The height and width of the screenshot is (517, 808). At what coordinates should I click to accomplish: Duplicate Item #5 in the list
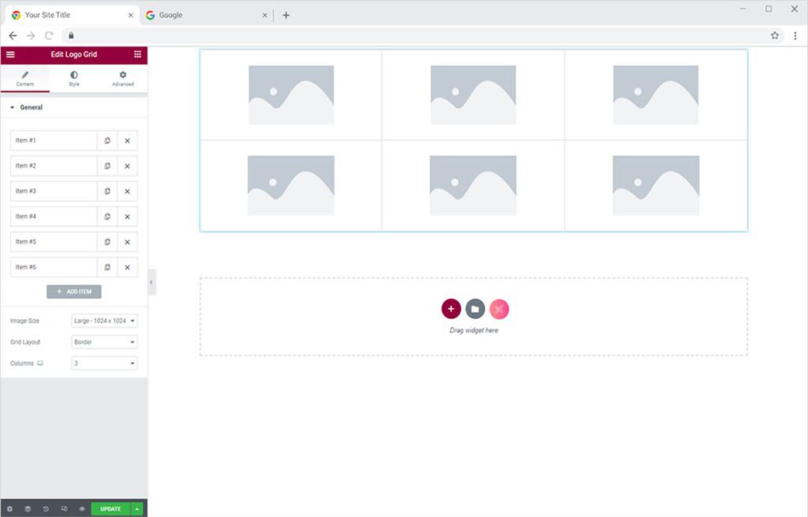[107, 242]
